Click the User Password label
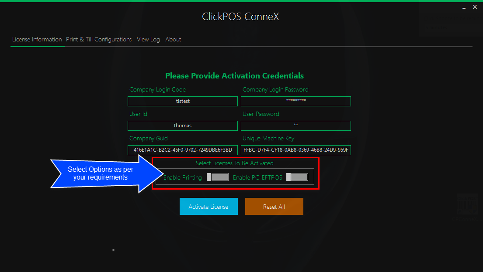 pyautogui.click(x=261, y=114)
